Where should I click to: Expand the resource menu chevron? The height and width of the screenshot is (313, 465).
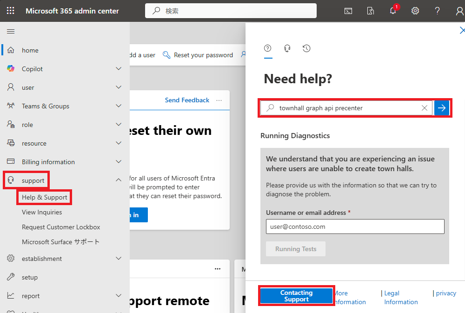[119, 143]
